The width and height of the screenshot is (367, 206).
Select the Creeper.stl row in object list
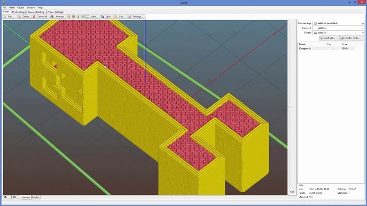point(327,48)
